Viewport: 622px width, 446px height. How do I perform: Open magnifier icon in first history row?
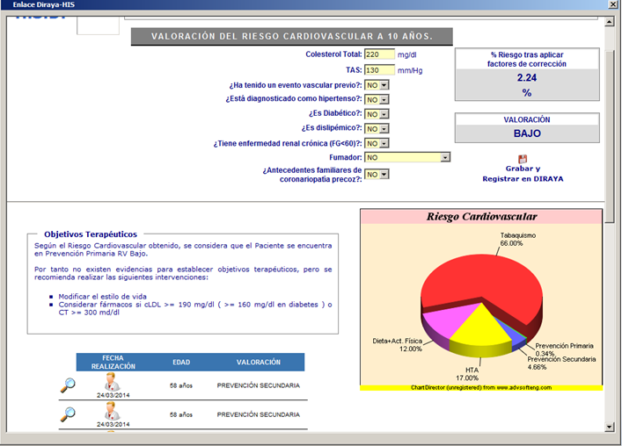(x=68, y=385)
